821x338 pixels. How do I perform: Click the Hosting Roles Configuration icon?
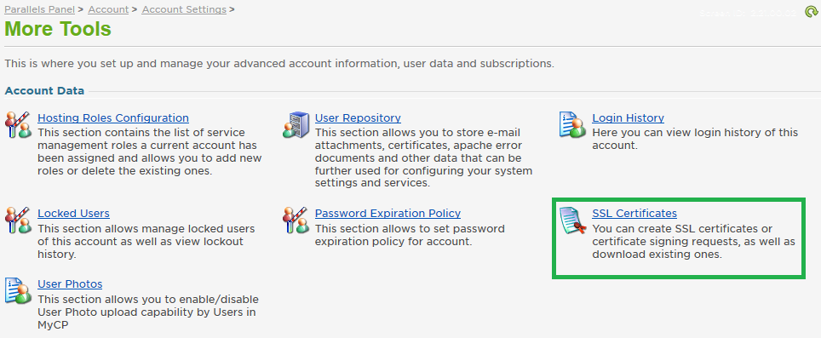tap(19, 124)
